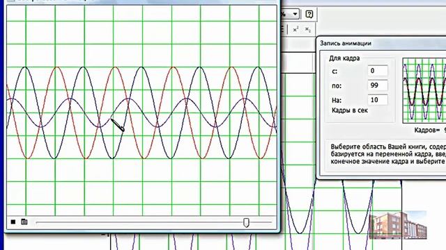446x250 pixels.
Task: Click the 'Для кадра' group label
Action: (344, 58)
